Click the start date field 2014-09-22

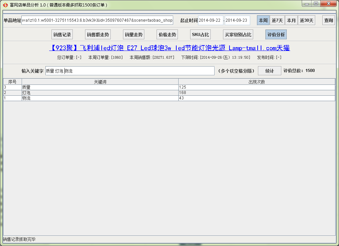pos(211,20)
